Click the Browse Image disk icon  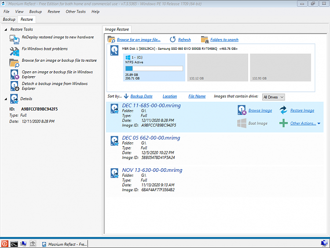coord(242,110)
